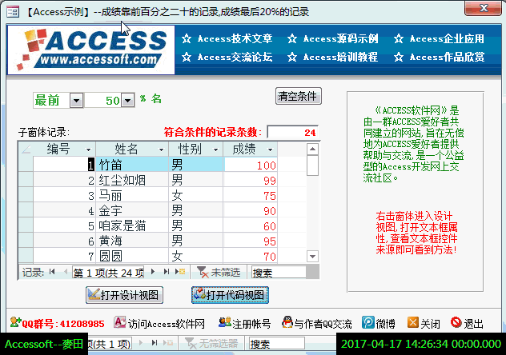Image resolution: width=506 pixels, height=355 pixels.
Task: Close the window with the red X button
Action: (483, 8)
